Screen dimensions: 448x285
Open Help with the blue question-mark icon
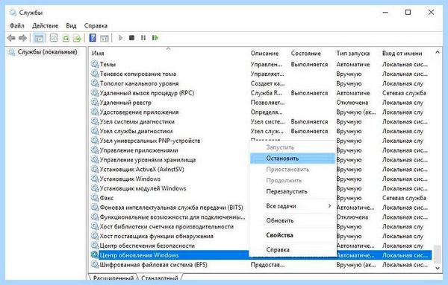point(93,38)
